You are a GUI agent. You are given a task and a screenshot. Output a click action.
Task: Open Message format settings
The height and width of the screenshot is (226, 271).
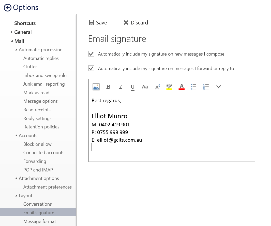(40, 221)
